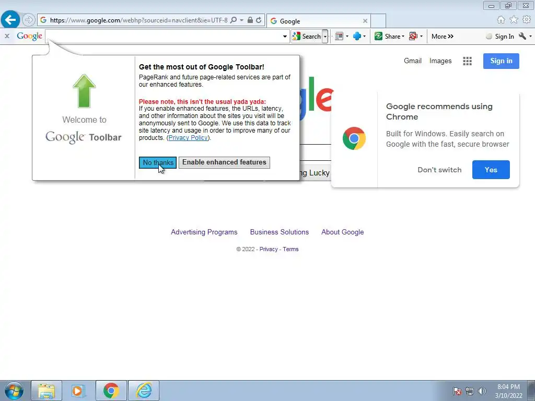
Task: Click the security padlock icon in address bar
Action: pyautogui.click(x=250, y=20)
